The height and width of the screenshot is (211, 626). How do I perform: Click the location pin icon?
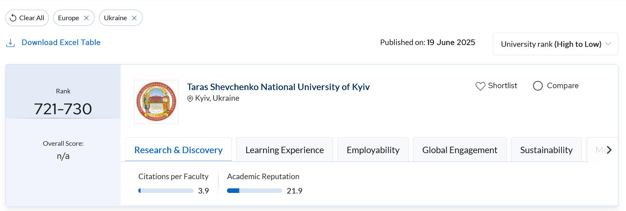tap(190, 99)
